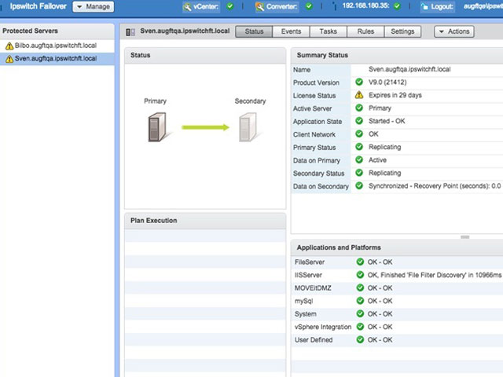
Task: Click the 192.168.180.35 green check icon
Action: pos(397,6)
